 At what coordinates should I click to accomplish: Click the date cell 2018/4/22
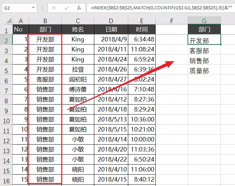111,159
